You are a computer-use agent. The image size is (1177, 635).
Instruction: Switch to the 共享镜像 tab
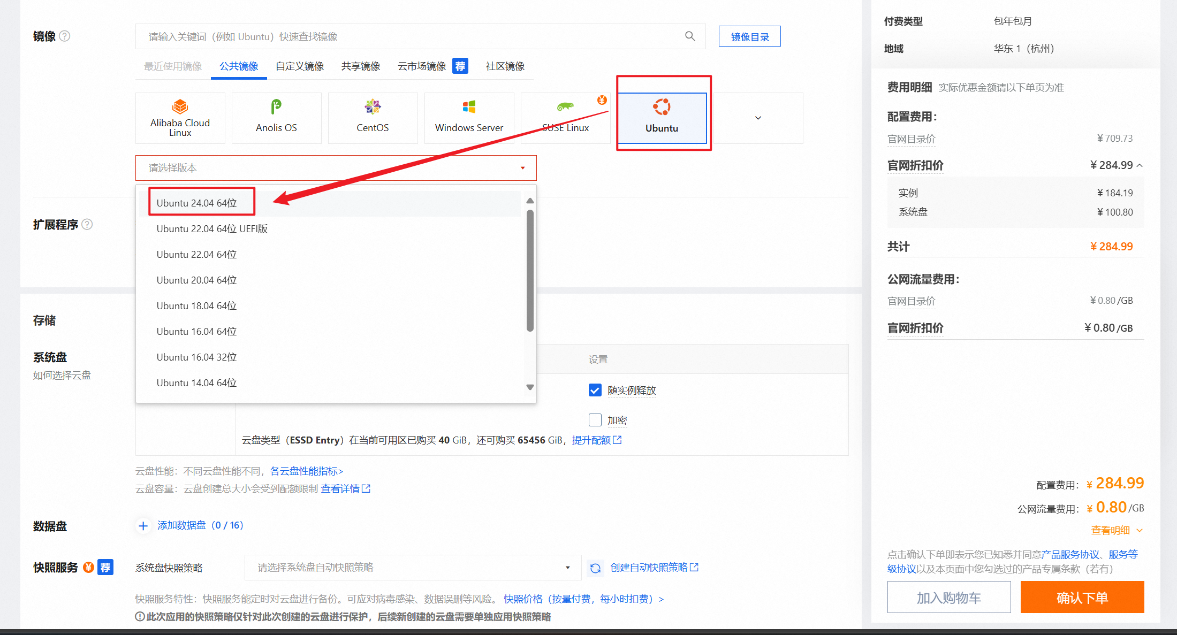point(361,66)
